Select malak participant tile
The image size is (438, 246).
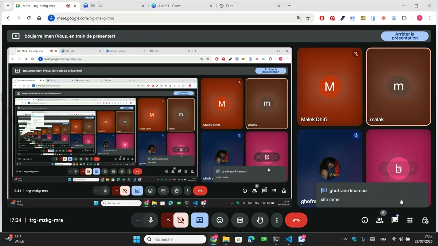coord(399,87)
